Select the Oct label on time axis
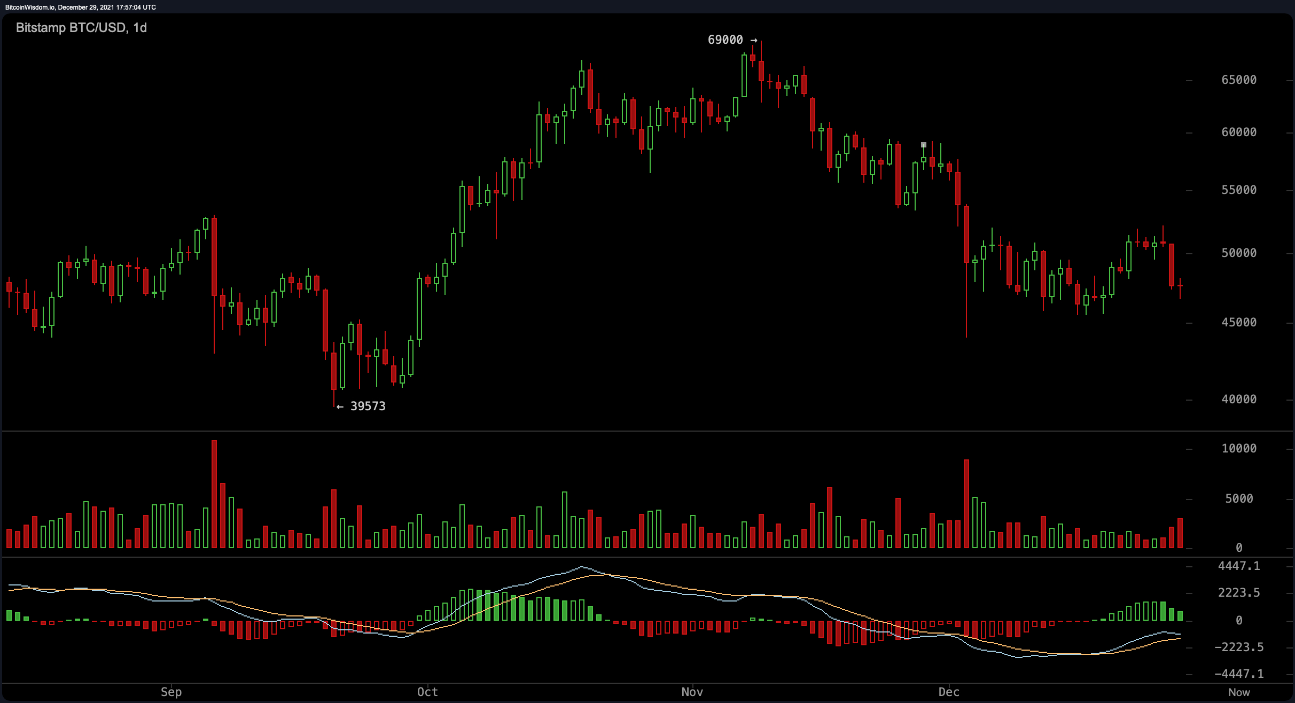1295x703 pixels. click(x=427, y=692)
